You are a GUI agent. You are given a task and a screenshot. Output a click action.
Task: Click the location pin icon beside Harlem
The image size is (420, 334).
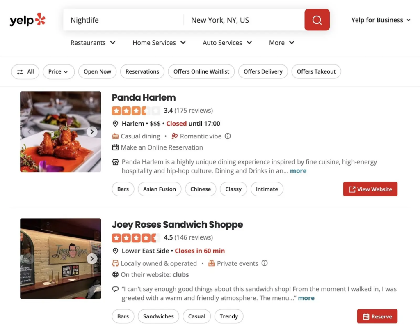115,124
